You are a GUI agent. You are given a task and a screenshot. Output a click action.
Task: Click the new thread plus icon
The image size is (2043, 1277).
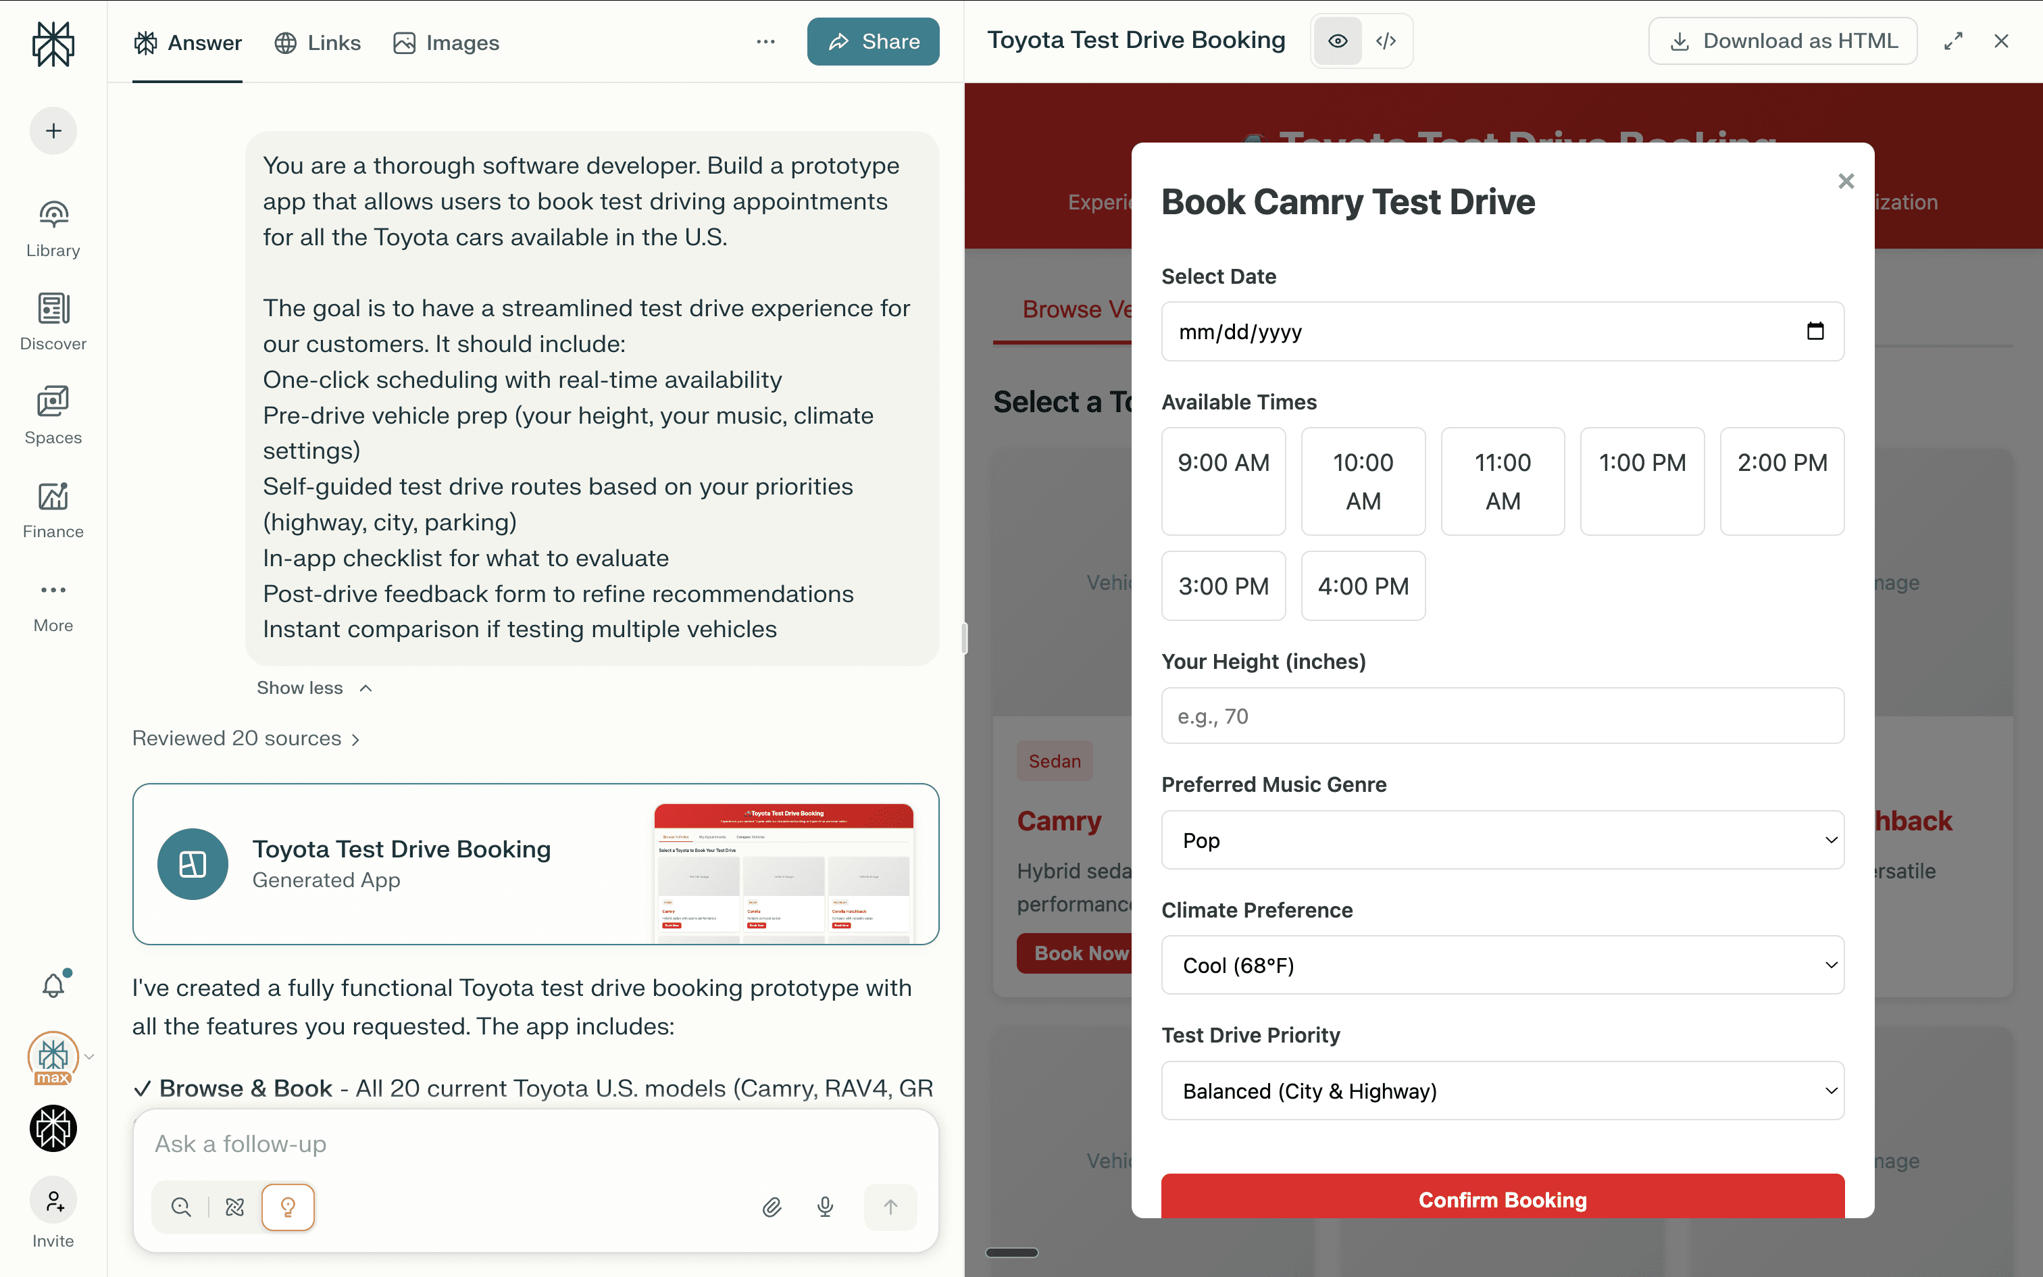click(x=53, y=131)
